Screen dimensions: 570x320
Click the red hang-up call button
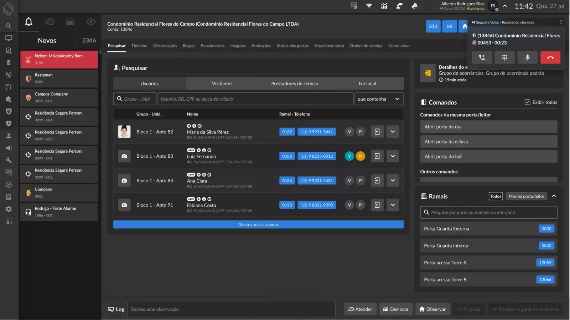click(550, 57)
